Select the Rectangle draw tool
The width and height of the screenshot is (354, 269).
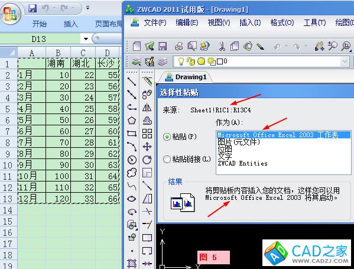(x=132, y=134)
